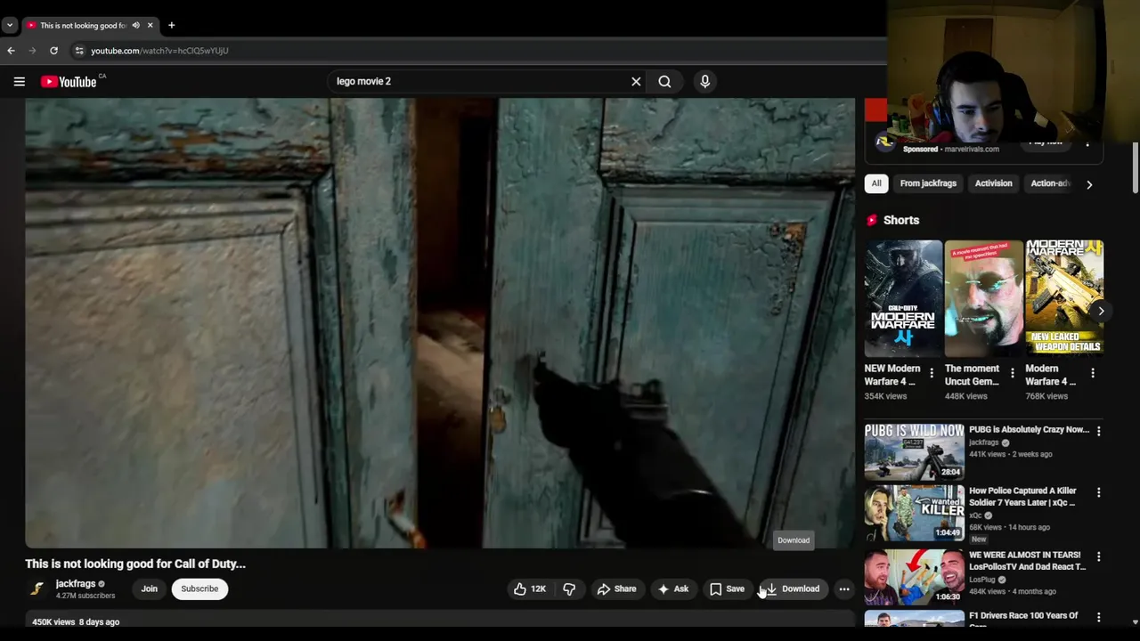Click the video player to pause
The image size is (1140, 641).
(440, 323)
